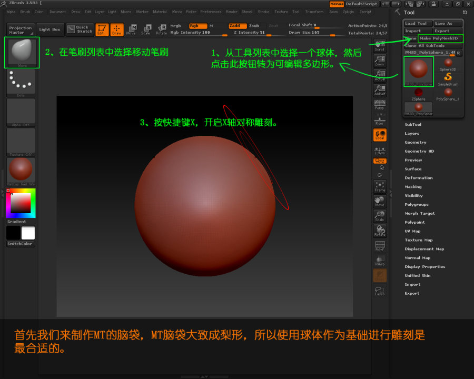The height and width of the screenshot is (379, 474).
Task: Open the Quick Sketch tool
Action: point(80,29)
